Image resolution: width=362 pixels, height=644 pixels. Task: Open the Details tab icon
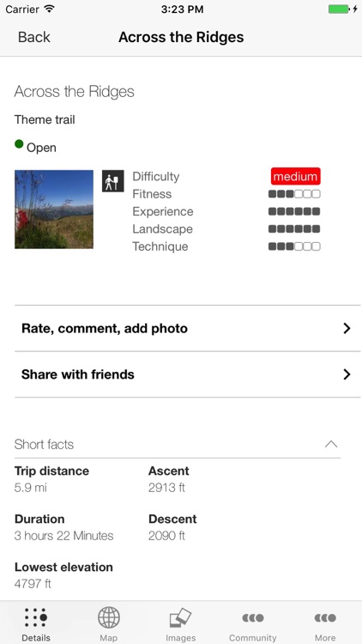tap(36, 617)
